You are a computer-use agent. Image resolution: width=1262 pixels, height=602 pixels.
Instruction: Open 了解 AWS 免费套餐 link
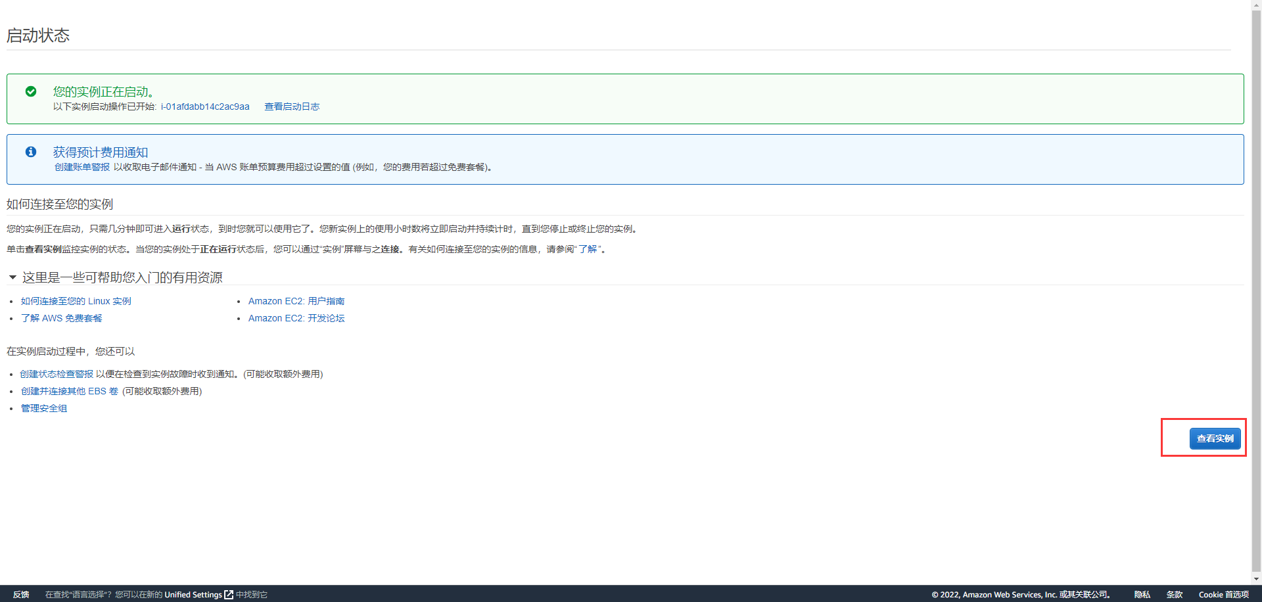pyautogui.click(x=61, y=318)
